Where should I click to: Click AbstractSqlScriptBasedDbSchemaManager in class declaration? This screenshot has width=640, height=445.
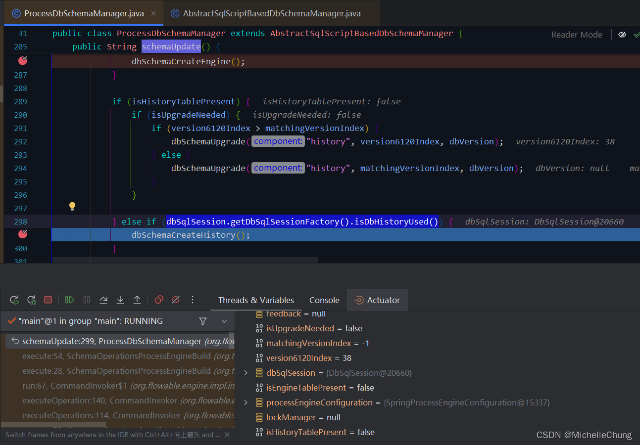pos(361,33)
